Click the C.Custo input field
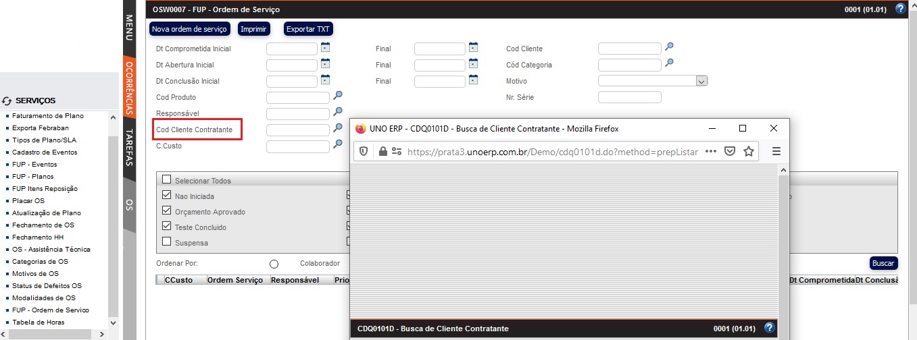The width and height of the screenshot is (917, 340). click(298, 146)
